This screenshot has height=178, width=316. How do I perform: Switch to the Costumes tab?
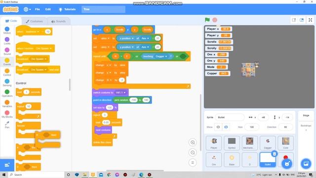[34, 21]
